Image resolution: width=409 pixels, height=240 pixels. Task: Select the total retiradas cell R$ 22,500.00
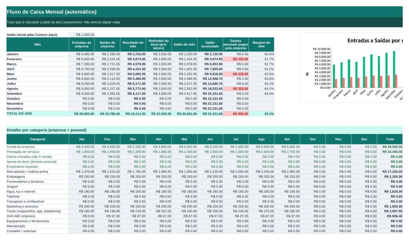pos(159,113)
